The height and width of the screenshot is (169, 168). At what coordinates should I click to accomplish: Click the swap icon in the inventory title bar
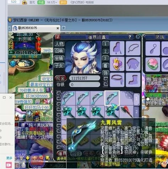[58, 37]
